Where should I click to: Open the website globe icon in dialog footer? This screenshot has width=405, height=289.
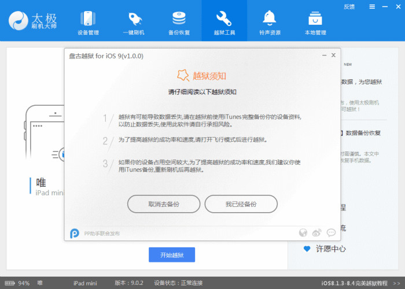tap(303, 233)
